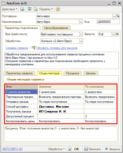
Task: Click the Включить предложения партнер... value cell
Action: point(61,97)
